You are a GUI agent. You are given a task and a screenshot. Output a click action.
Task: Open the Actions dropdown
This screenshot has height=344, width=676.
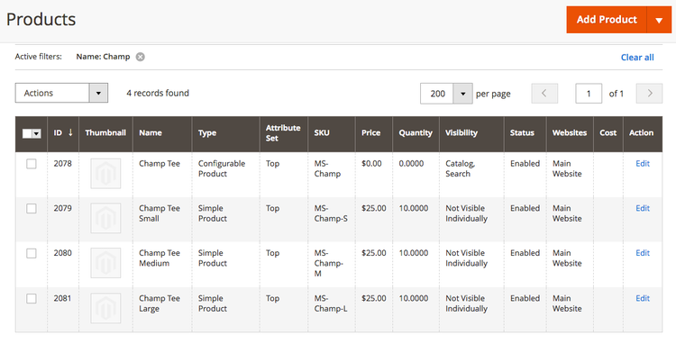click(x=61, y=93)
